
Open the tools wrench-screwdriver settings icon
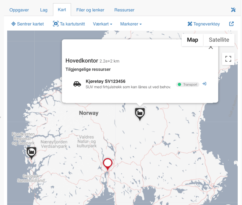[233, 10]
